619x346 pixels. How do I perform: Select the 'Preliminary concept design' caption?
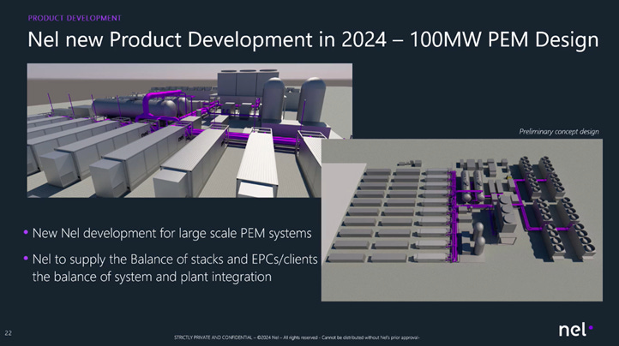coord(559,132)
